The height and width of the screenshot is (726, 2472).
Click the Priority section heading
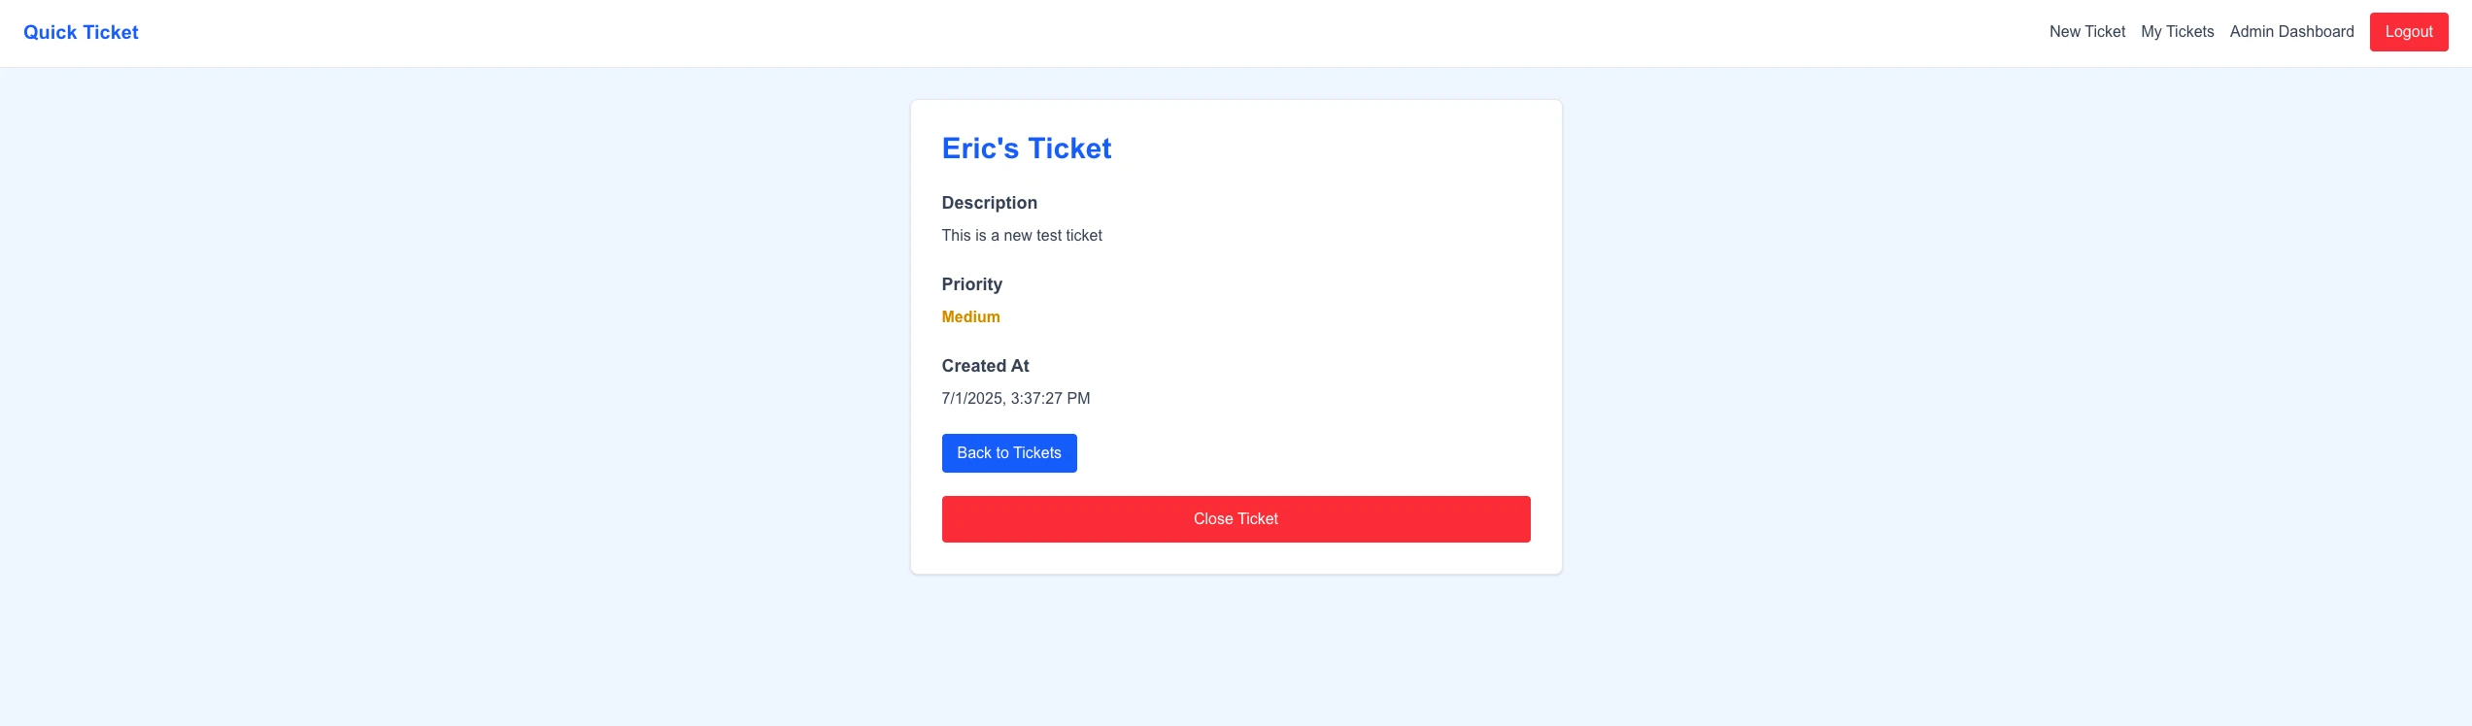tap(971, 284)
